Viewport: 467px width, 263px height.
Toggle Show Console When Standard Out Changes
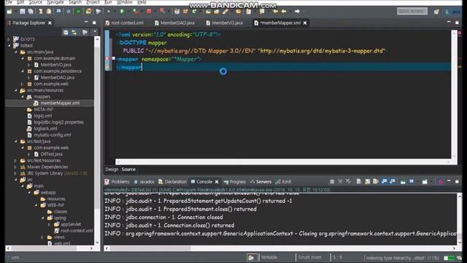pyautogui.click(x=385, y=182)
